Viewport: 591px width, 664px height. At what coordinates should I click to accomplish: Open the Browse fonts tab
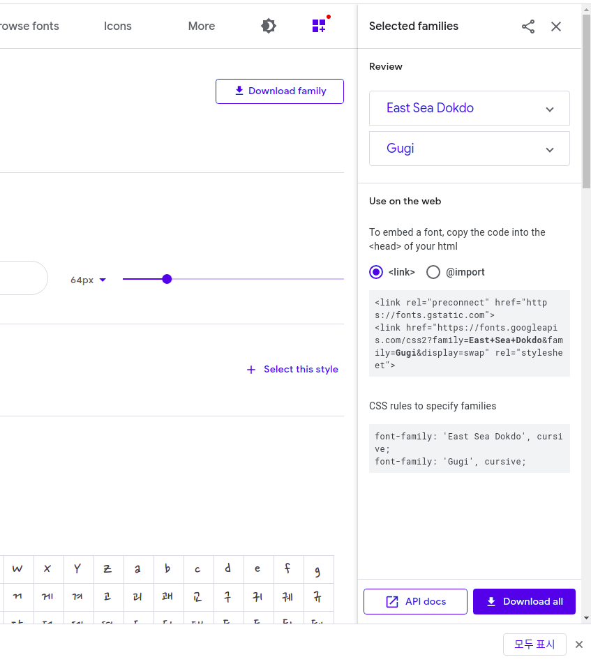tap(30, 26)
